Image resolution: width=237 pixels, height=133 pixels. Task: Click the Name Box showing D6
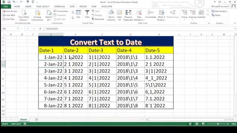pos(9,29)
